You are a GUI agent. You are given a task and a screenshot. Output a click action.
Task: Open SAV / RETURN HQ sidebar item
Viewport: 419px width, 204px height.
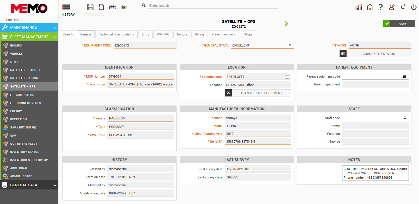point(29,127)
